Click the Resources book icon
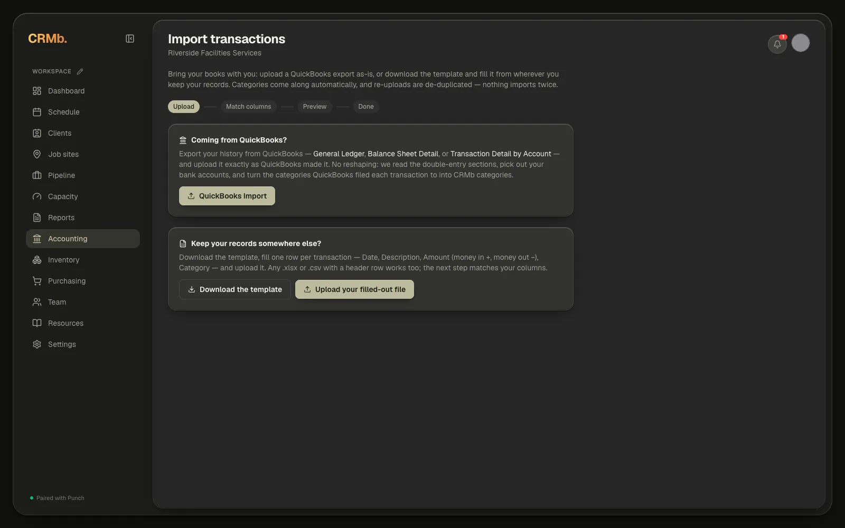Viewport: 845px width, 528px height. click(x=37, y=323)
